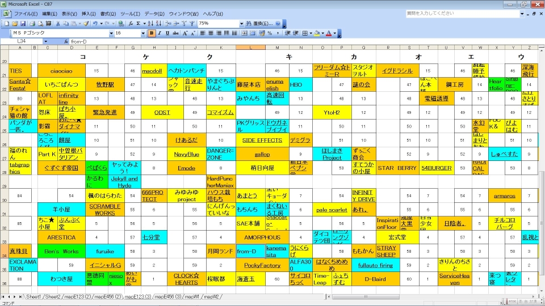545x306 pixels.
Task: Click the binoculars Find icon
Action: tap(249, 24)
